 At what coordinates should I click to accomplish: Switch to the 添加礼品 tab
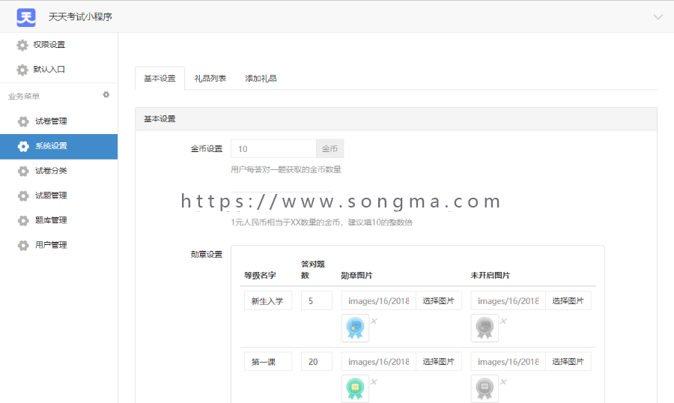261,78
